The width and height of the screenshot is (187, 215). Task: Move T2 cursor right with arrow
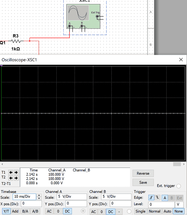[x=16, y=178]
